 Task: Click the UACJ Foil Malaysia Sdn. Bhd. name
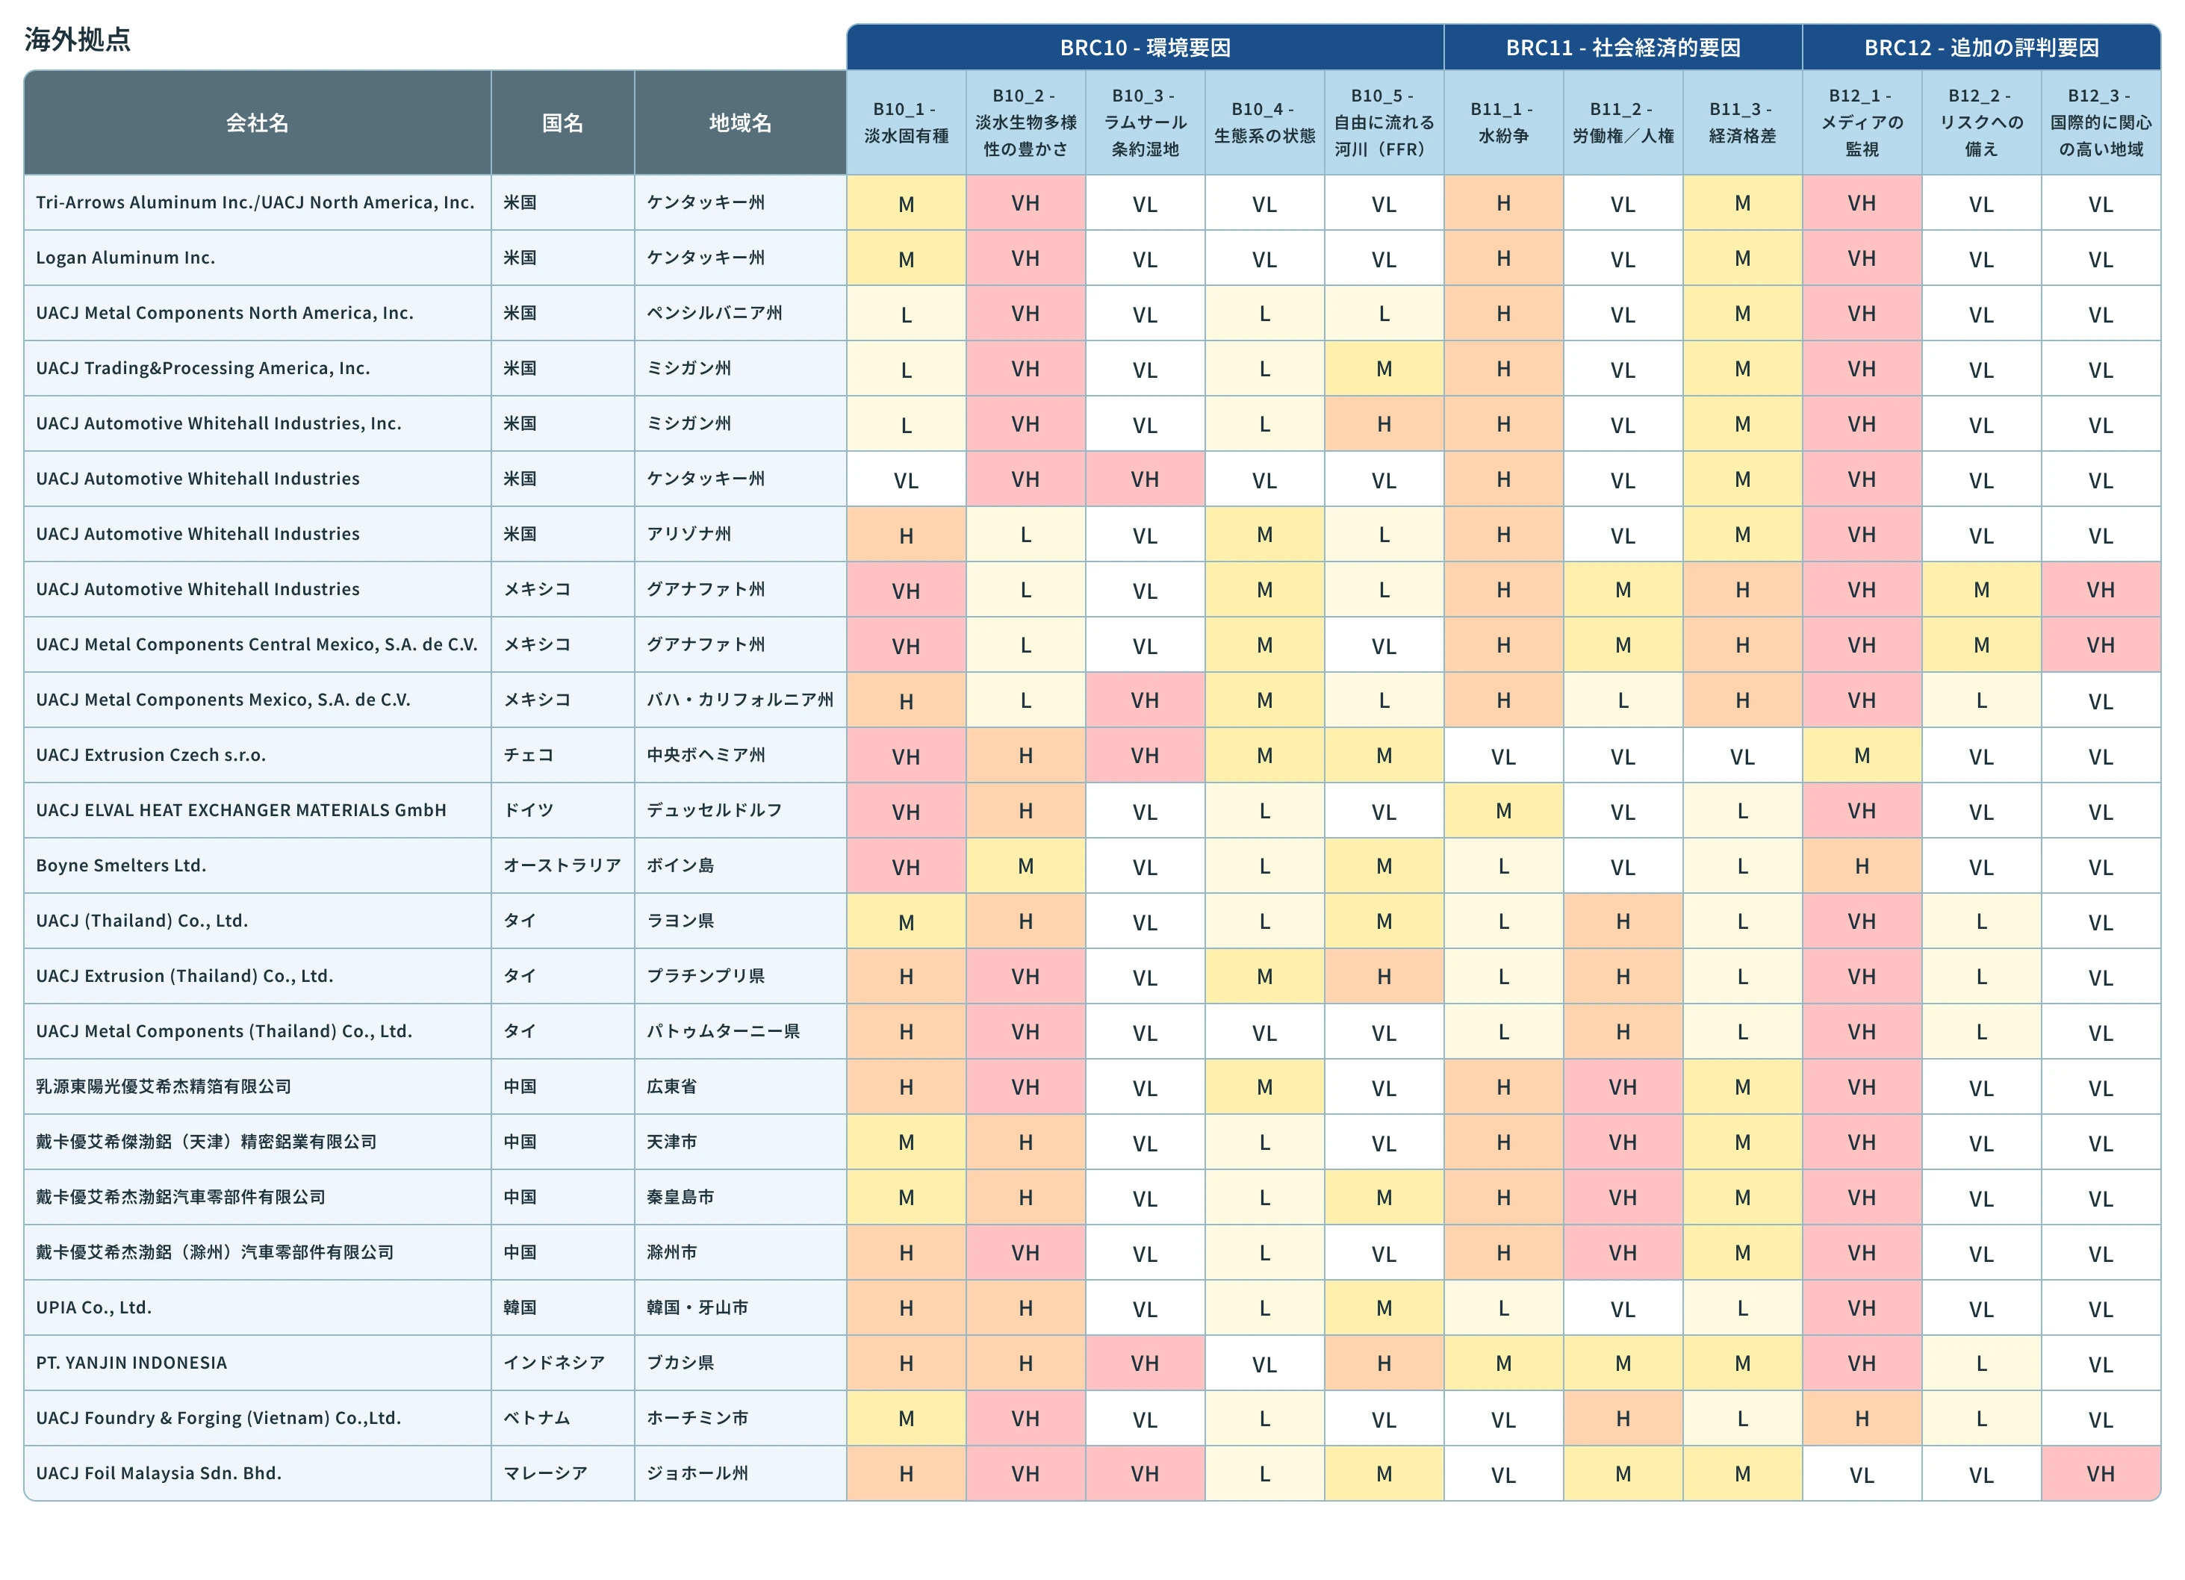(x=159, y=1473)
